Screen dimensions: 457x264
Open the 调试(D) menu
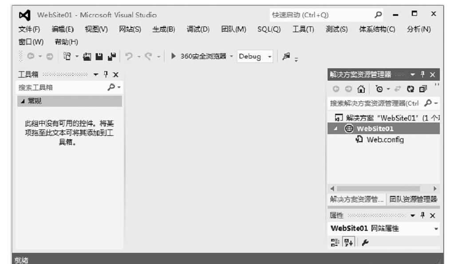[198, 29]
